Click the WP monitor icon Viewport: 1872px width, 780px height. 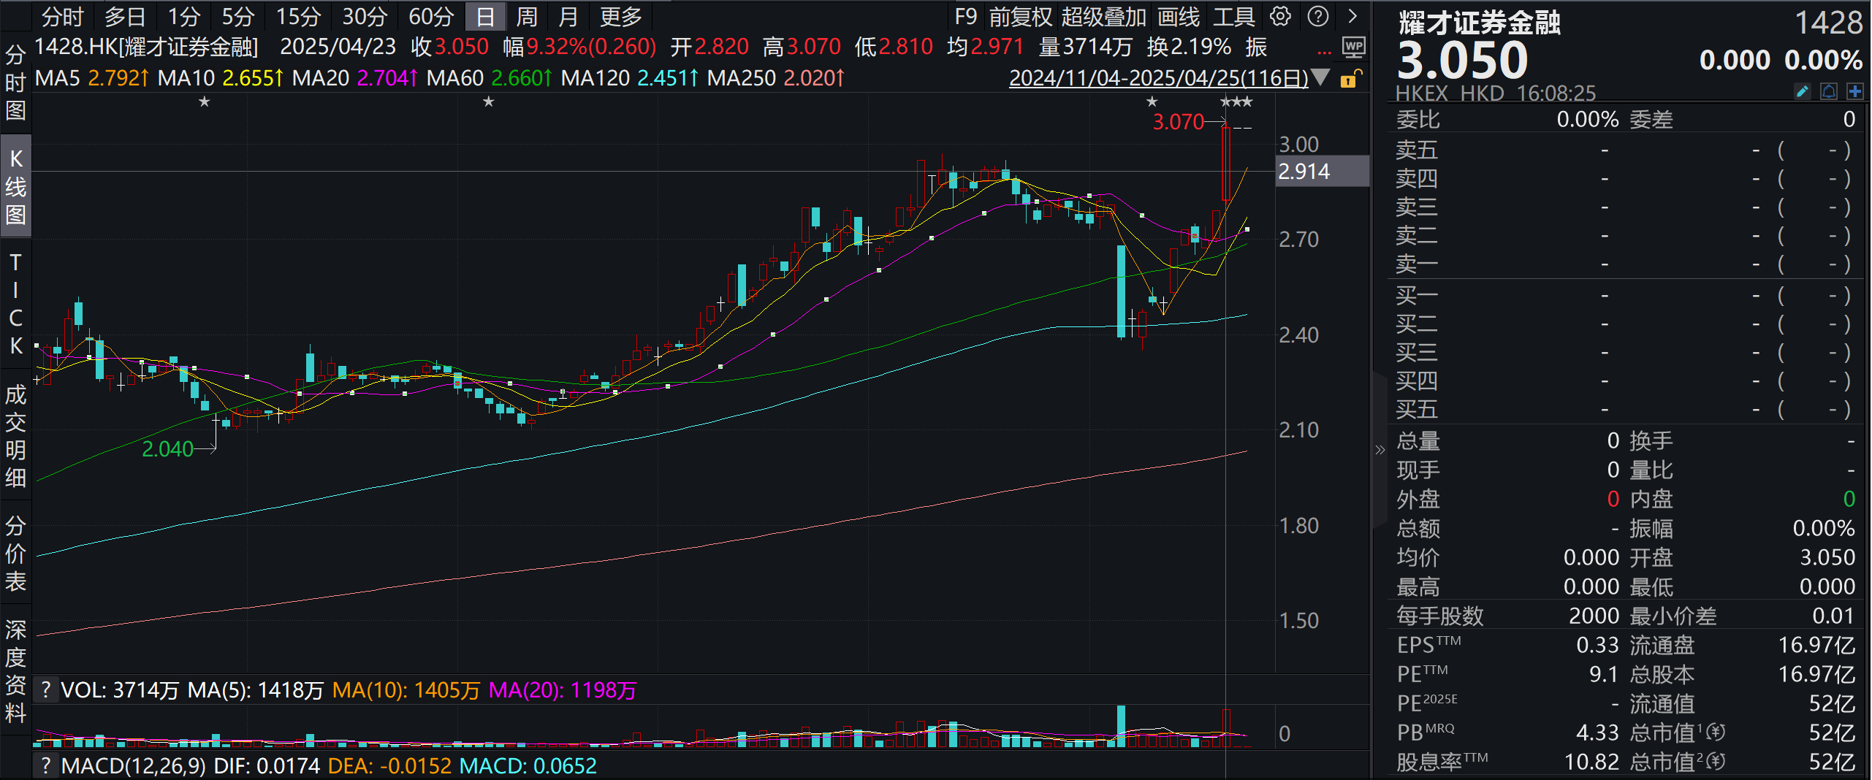(x=1353, y=48)
